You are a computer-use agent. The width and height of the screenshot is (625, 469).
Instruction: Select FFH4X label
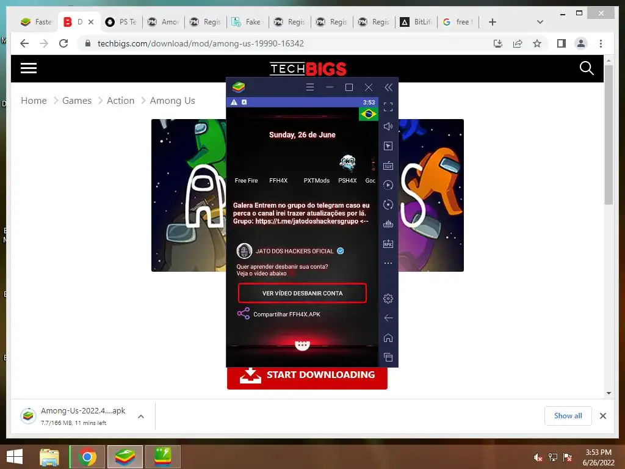click(x=278, y=181)
